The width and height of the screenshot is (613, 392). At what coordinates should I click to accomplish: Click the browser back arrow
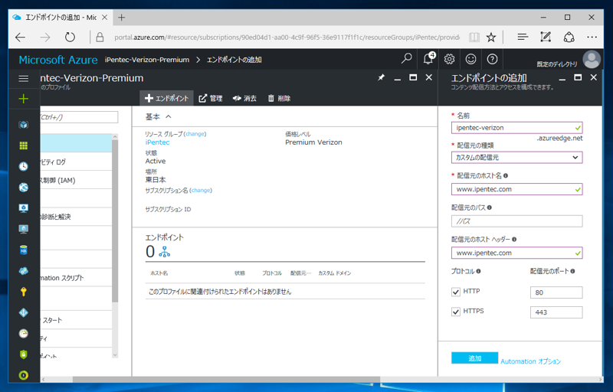tap(21, 37)
